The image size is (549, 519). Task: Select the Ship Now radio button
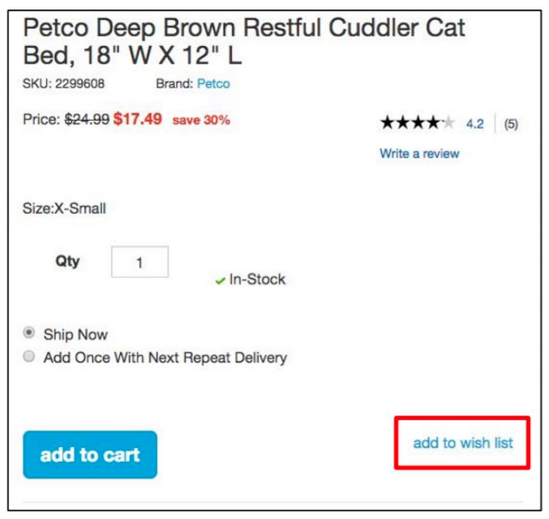pyautogui.click(x=29, y=333)
